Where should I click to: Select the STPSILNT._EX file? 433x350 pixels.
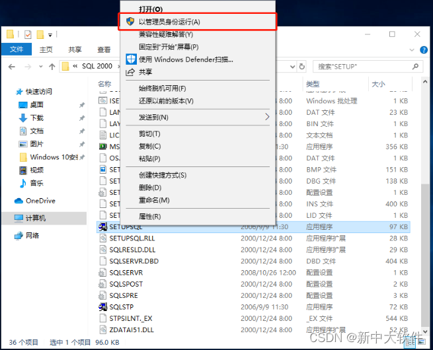pyautogui.click(x=131, y=318)
